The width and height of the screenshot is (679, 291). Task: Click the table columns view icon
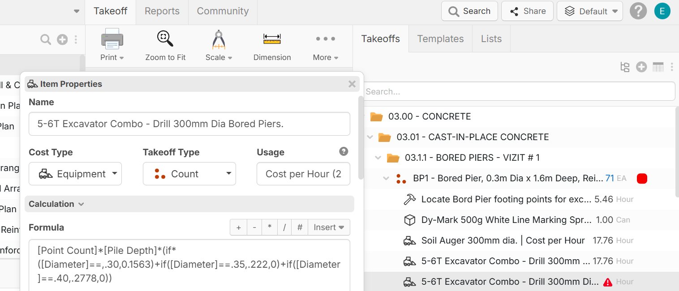click(x=658, y=67)
